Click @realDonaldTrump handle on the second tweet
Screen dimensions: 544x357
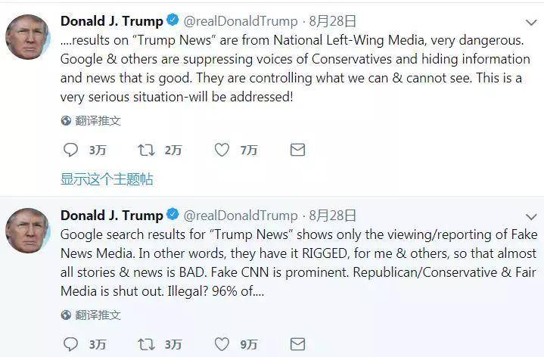tap(241, 216)
